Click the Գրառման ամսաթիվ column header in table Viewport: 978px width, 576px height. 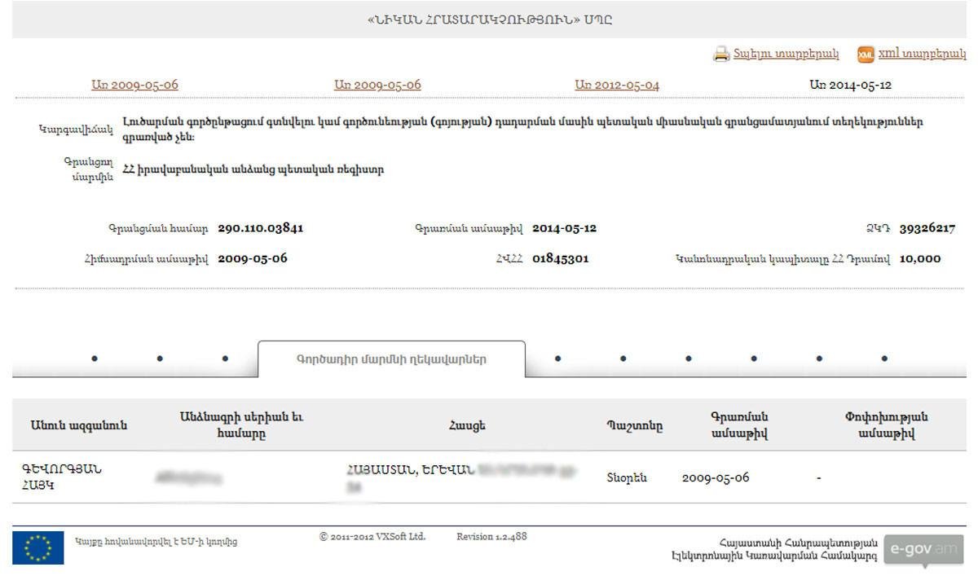pos(739,425)
